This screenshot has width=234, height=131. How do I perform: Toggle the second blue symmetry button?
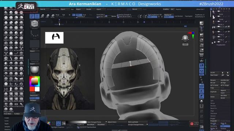click(x=201, y=71)
